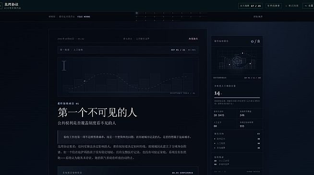Click the first-stage manual acceptance bar
Image resolution: width=314 pixels, height=175 pixels.
pos(128,50)
